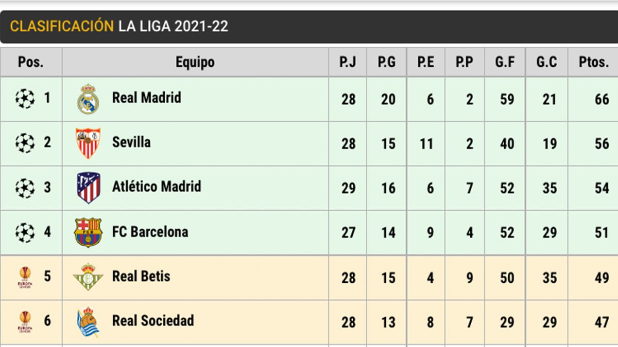618x347 pixels.
Task: Click the Pos. column header
Action: pos(31,62)
